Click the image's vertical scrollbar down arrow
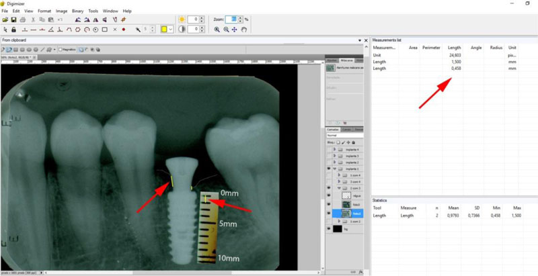 [322, 269]
